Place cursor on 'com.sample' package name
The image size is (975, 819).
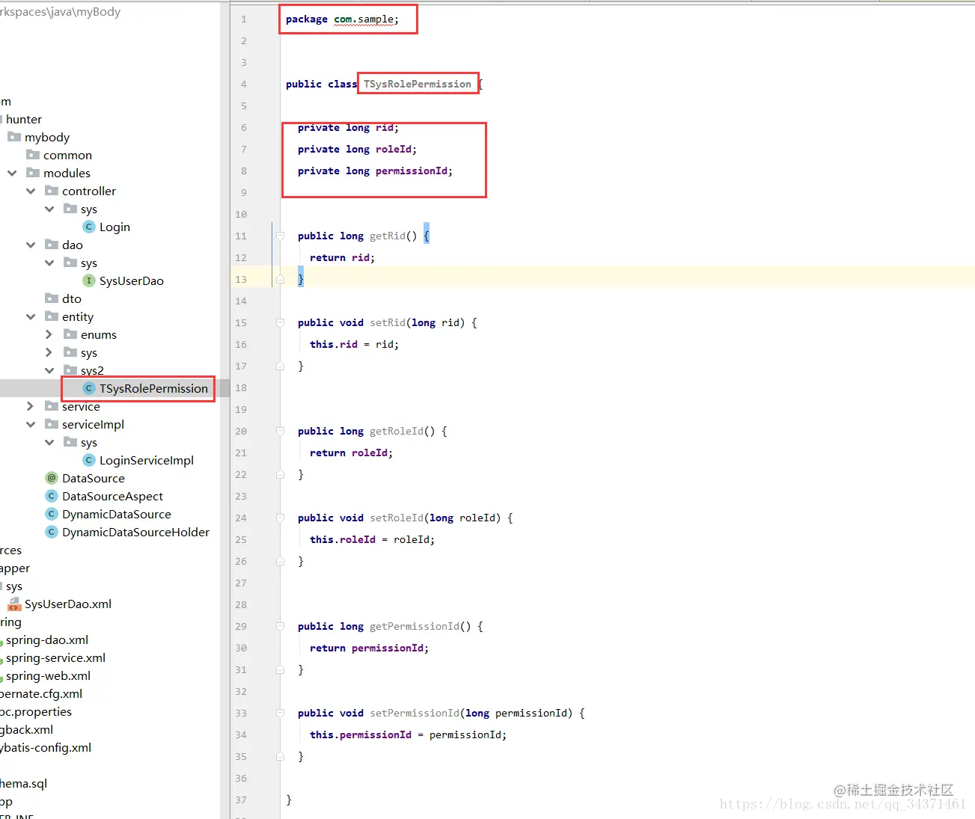364,19
